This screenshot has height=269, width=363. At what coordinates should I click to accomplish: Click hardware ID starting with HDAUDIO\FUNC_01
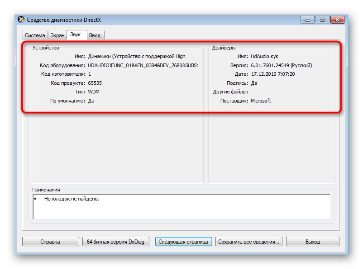point(143,65)
